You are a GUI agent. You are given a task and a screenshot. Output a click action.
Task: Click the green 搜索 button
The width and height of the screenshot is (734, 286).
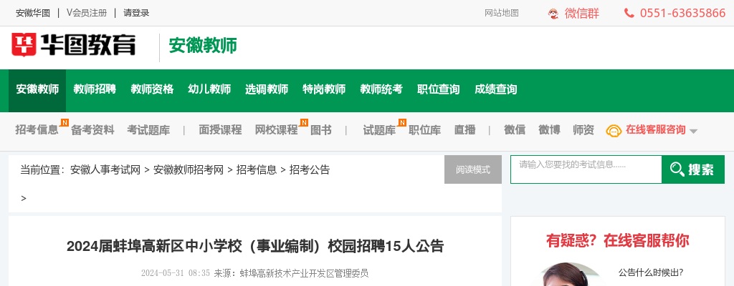(693, 169)
